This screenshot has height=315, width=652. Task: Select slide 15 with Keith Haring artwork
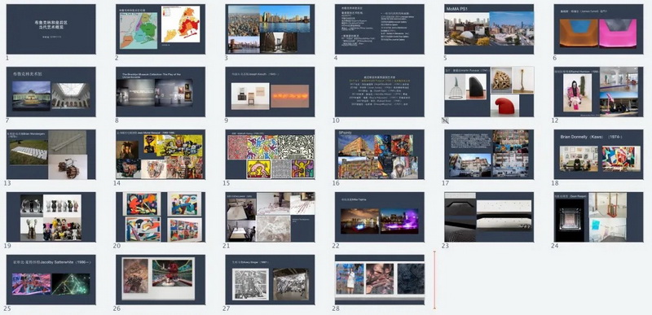point(270,155)
